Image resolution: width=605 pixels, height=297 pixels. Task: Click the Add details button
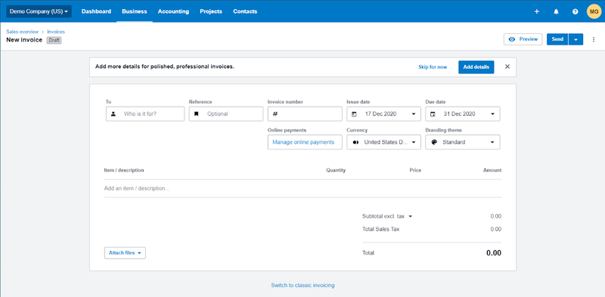pyautogui.click(x=476, y=67)
